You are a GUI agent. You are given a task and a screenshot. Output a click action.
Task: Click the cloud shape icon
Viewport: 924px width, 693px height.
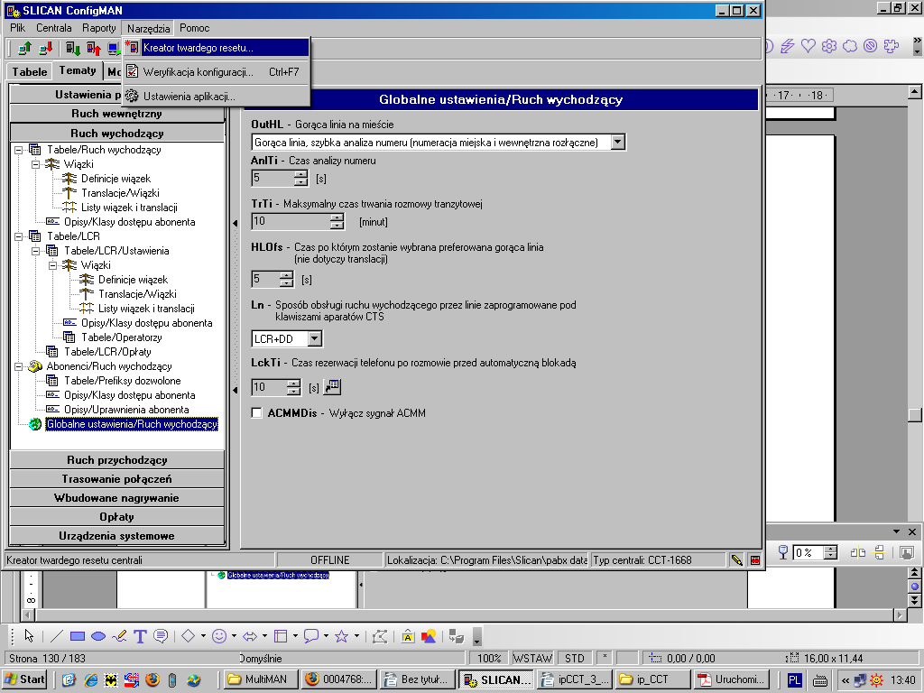pyautogui.click(x=850, y=45)
